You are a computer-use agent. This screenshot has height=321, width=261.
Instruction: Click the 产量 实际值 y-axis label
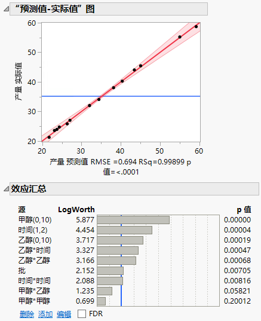point(18,81)
